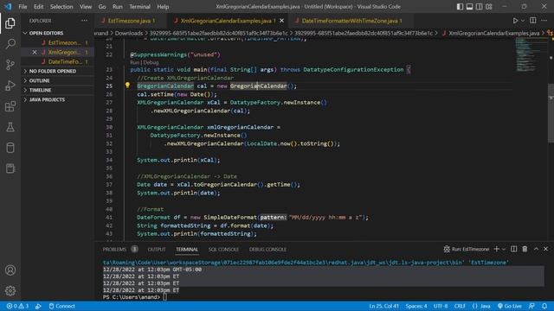Switch to the Output panel tab

point(157,250)
